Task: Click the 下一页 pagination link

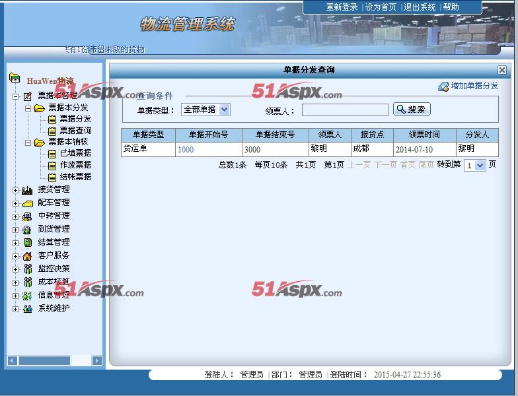Action: [x=385, y=165]
